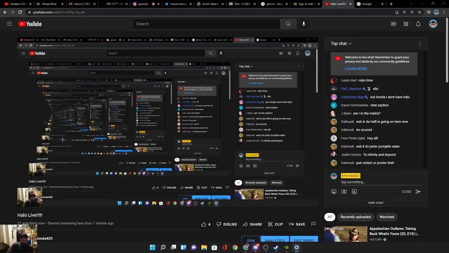Open Steam from the taskbar
The image size is (449, 253).
pyautogui.click(x=276, y=247)
